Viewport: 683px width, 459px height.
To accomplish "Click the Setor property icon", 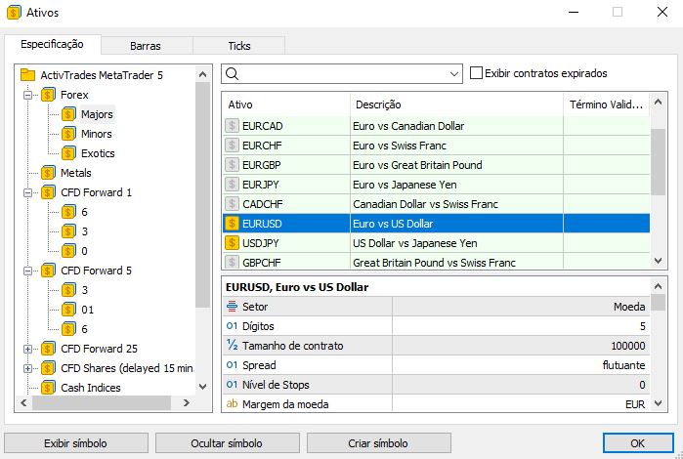I will pyautogui.click(x=232, y=307).
